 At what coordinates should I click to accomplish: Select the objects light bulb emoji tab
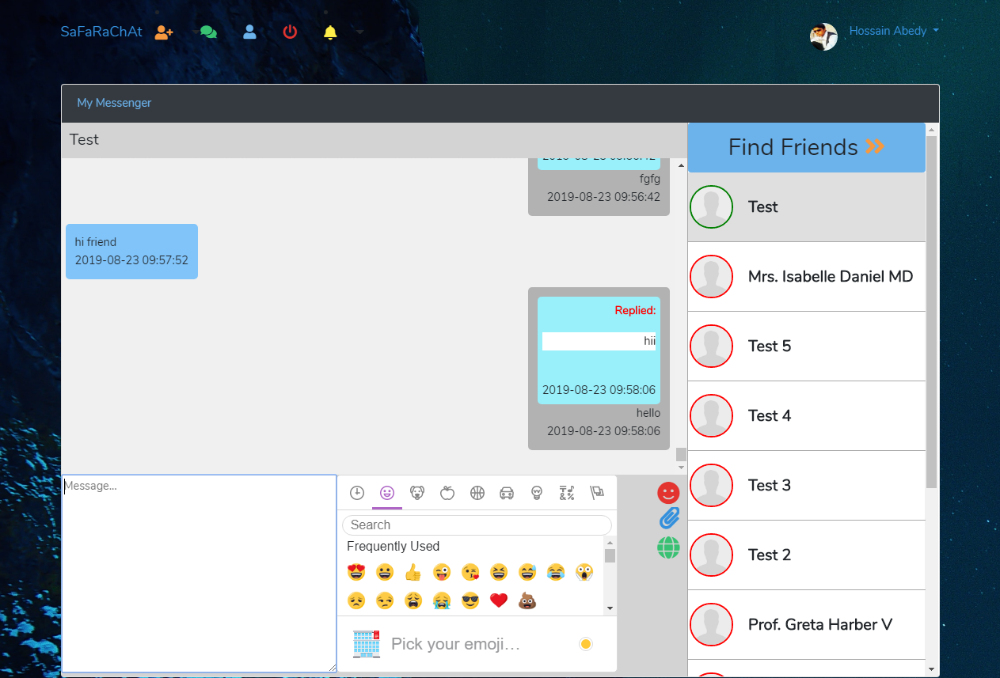(x=537, y=493)
